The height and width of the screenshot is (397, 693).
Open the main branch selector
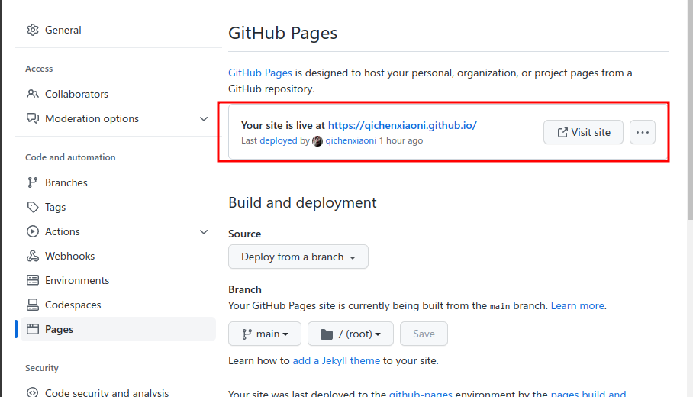(x=265, y=334)
